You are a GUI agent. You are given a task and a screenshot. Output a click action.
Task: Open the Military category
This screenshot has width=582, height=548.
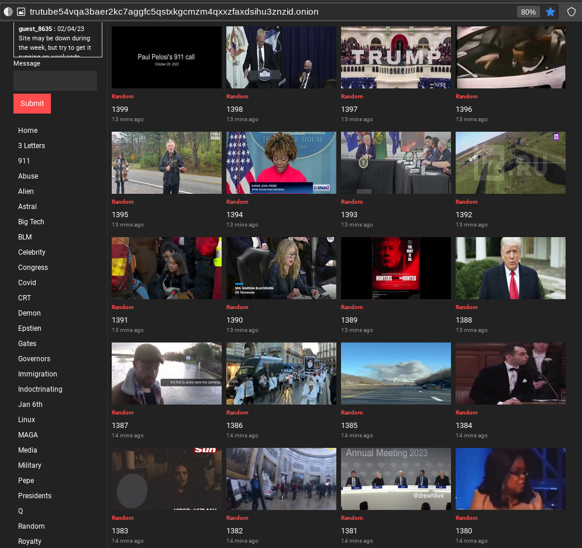(30, 465)
